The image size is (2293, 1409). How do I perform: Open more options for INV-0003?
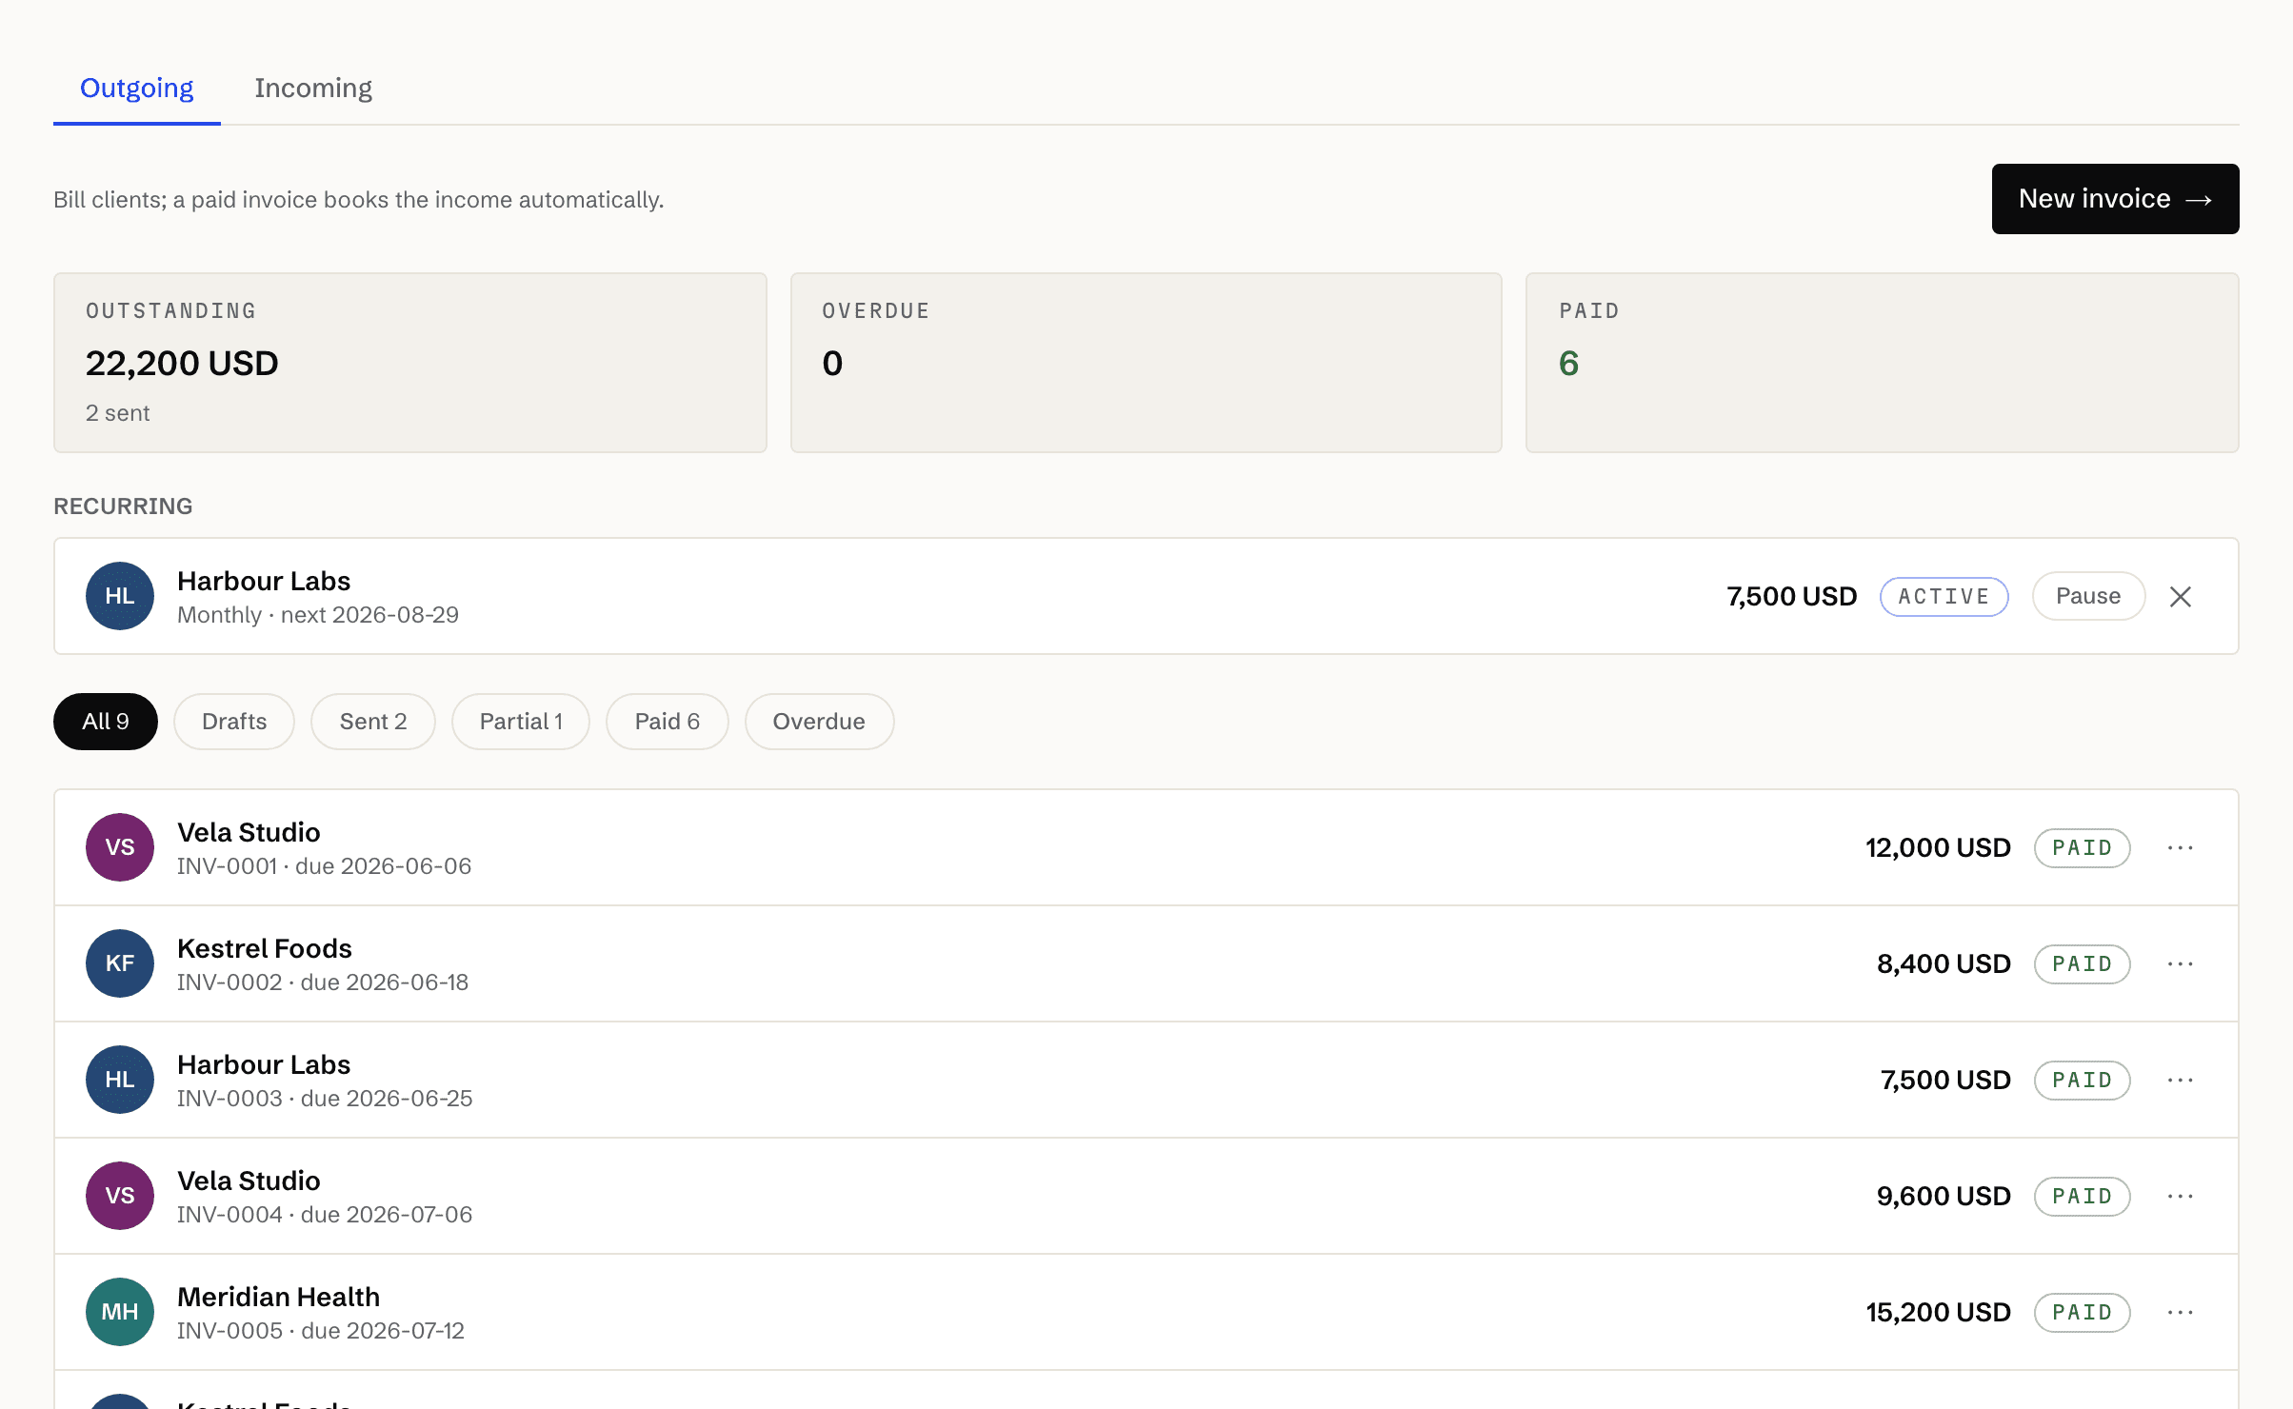point(2181,1080)
